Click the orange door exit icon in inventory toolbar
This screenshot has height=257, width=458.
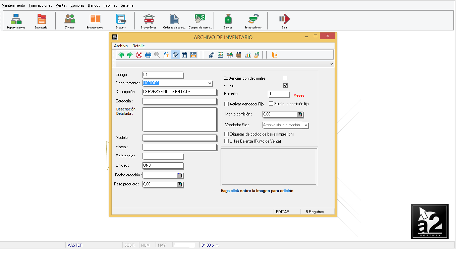coord(275,55)
